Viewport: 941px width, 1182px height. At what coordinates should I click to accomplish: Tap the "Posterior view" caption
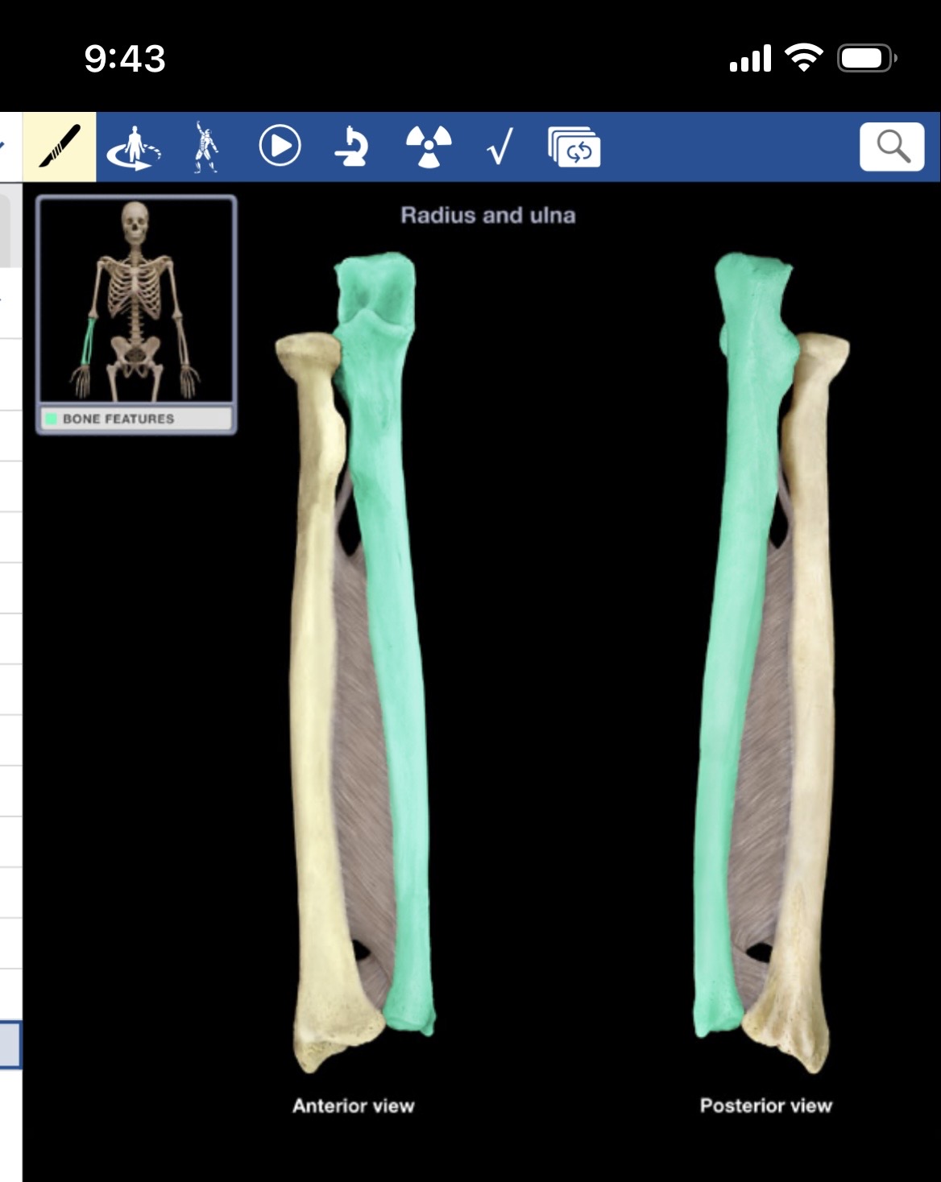[x=765, y=1106]
